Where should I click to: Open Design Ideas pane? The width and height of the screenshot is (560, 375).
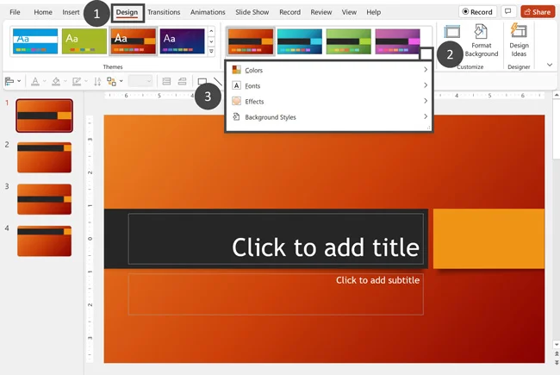click(x=519, y=41)
